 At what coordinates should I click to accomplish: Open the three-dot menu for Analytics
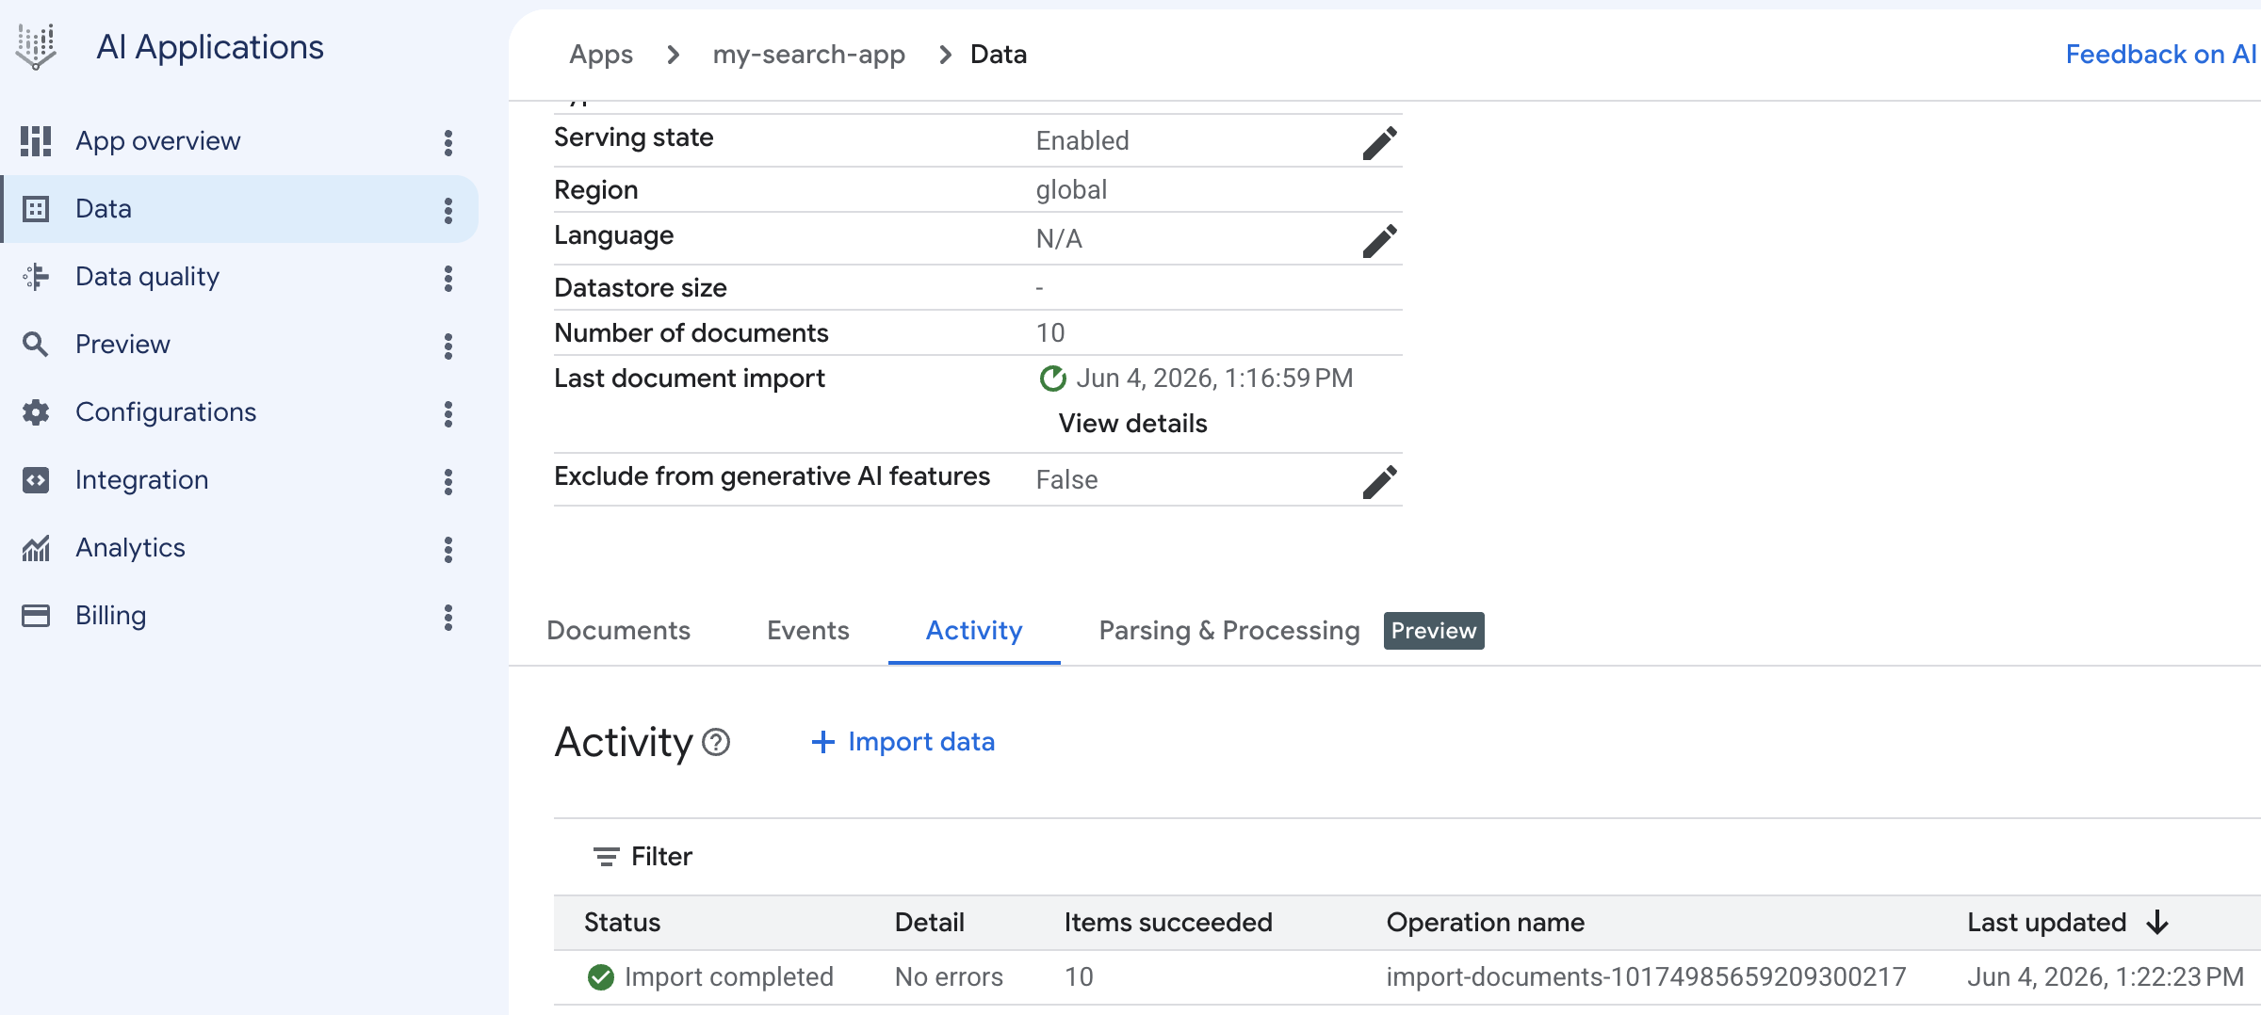448,549
